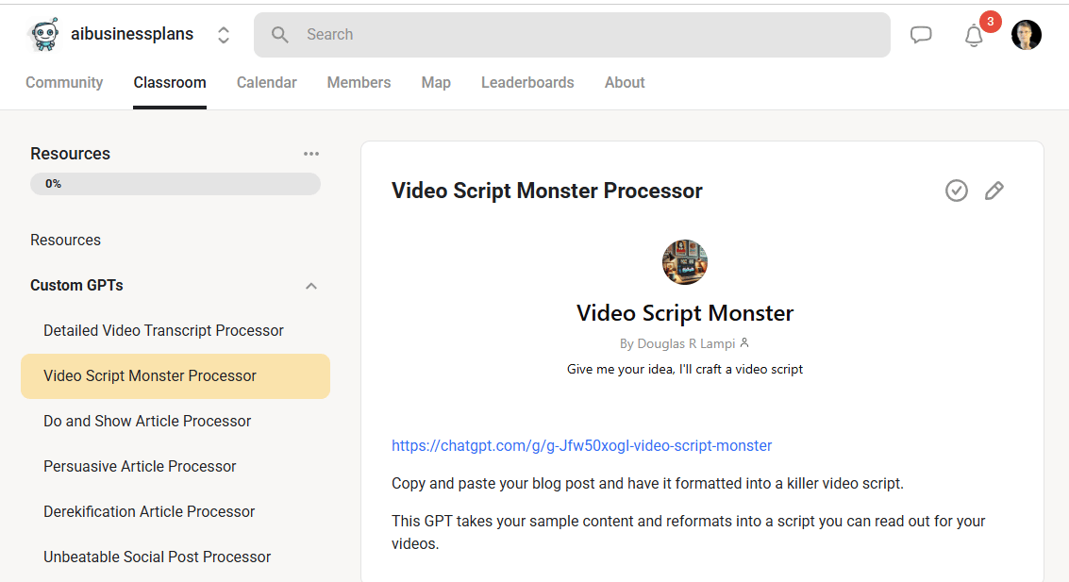Open the notifications bell
1069x582 pixels.
click(974, 36)
